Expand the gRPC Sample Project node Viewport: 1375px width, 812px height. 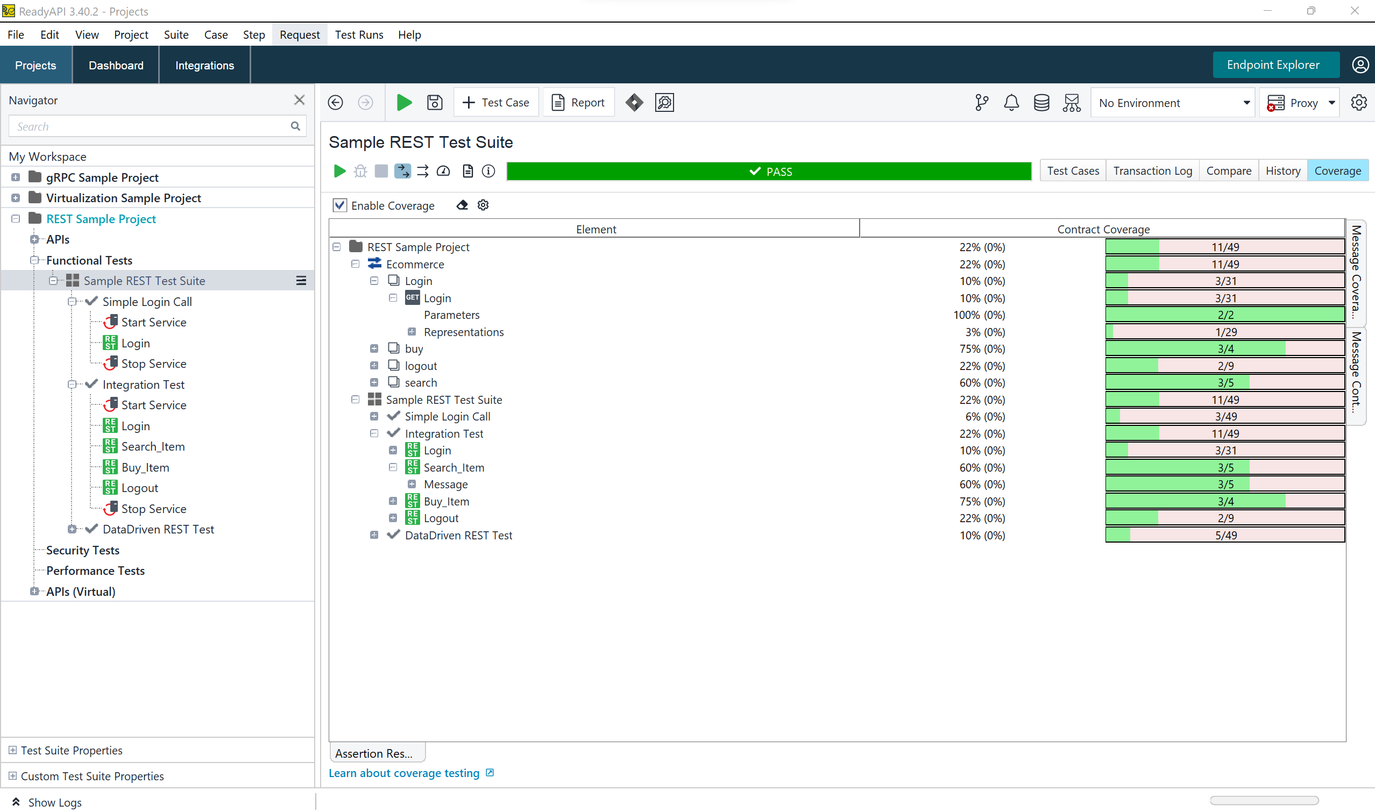(15, 177)
